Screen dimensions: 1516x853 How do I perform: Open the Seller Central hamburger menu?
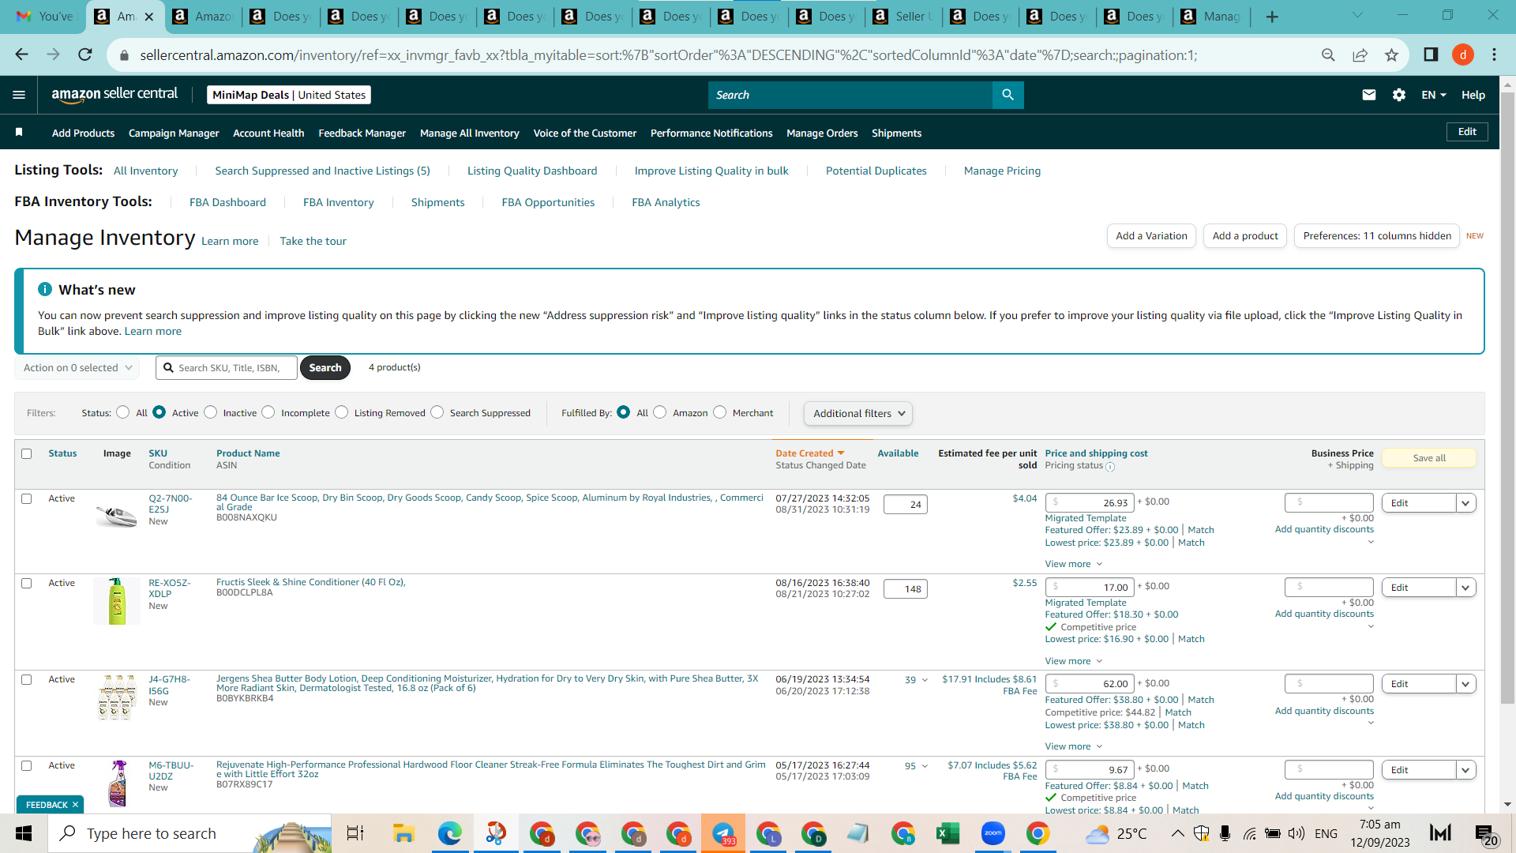pos(19,95)
